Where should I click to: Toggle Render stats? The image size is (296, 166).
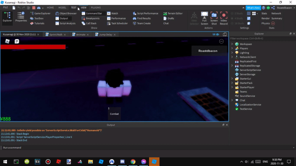point(266,18)
